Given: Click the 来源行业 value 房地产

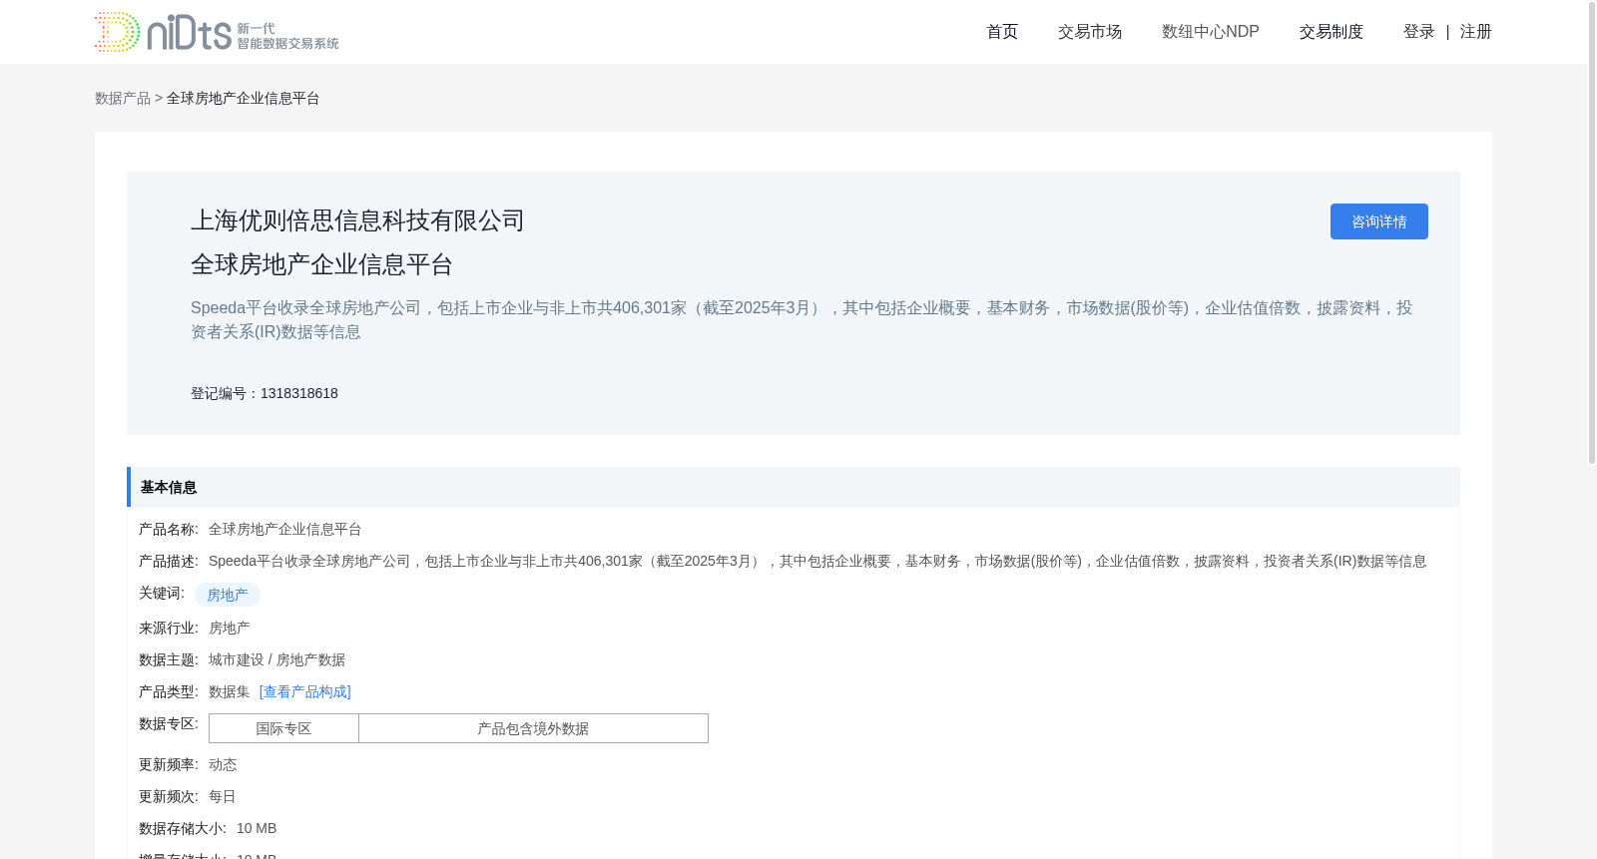Looking at the screenshot, I should [230, 628].
